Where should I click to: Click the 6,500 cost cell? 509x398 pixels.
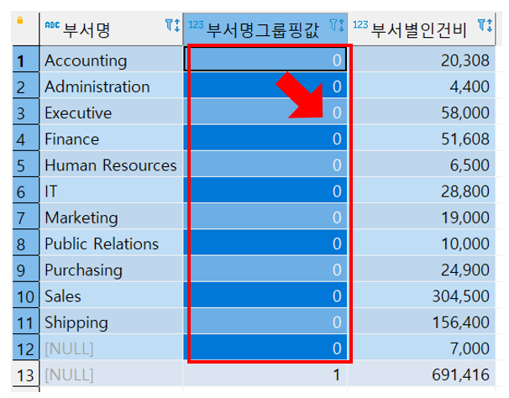[x=422, y=164]
